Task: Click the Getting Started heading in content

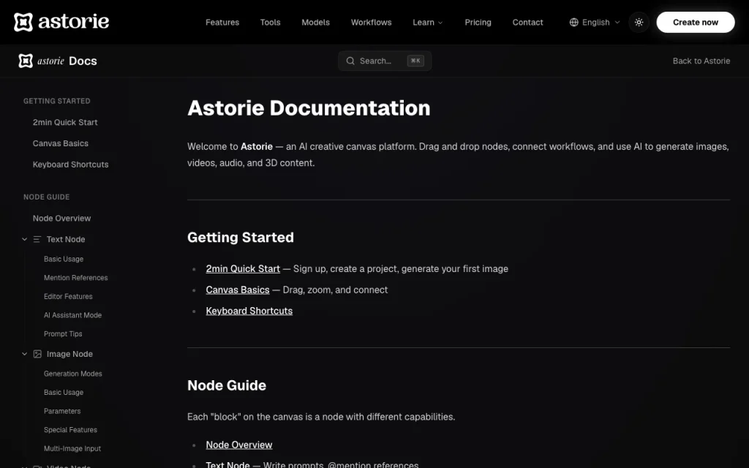Action: tap(240, 238)
